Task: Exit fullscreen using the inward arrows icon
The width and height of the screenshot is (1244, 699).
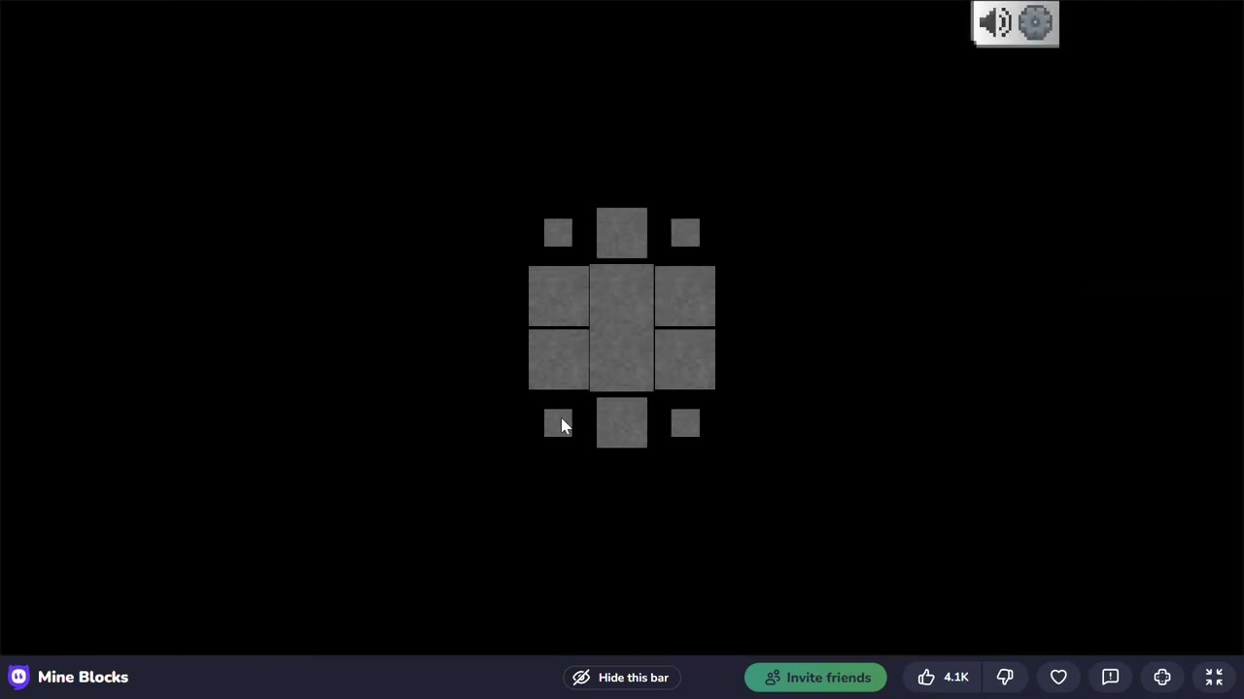Action: [x=1214, y=678]
